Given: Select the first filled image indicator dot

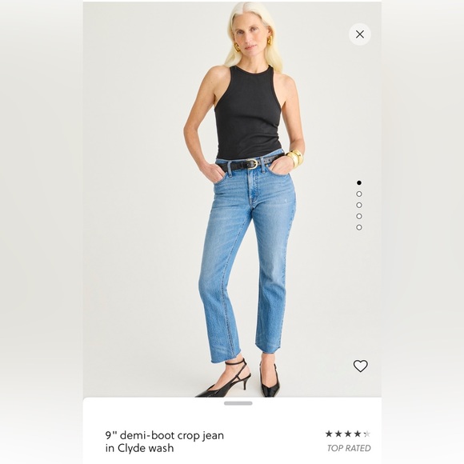Looking at the screenshot, I should [x=359, y=182].
